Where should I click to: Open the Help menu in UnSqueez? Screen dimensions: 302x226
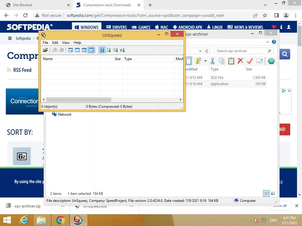[x=78, y=43]
